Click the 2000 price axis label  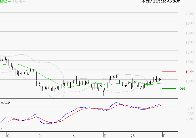point(189,14)
